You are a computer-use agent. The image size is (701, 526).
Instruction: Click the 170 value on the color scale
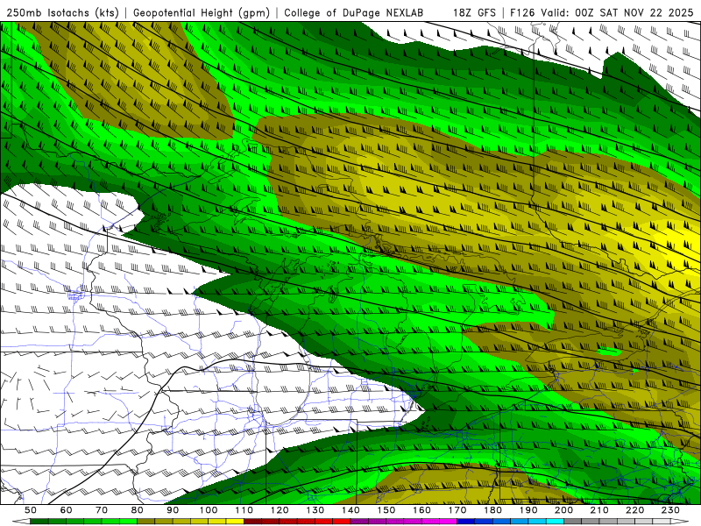(457, 510)
